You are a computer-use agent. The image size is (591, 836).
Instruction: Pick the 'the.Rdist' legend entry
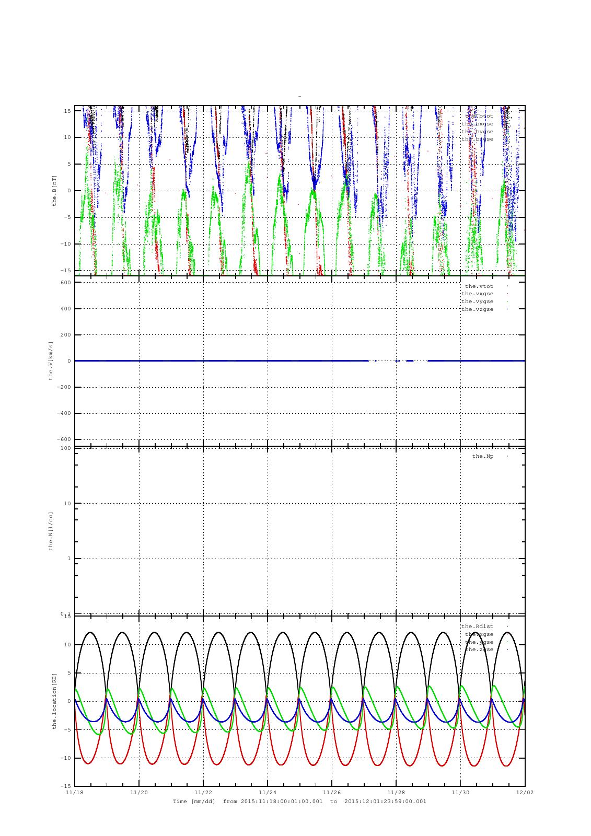coord(477,626)
